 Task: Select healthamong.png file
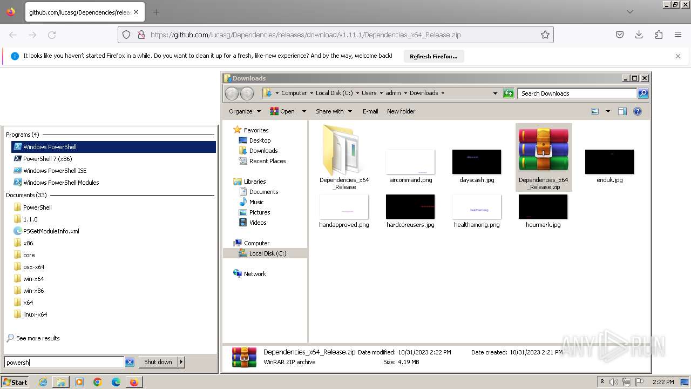477,211
